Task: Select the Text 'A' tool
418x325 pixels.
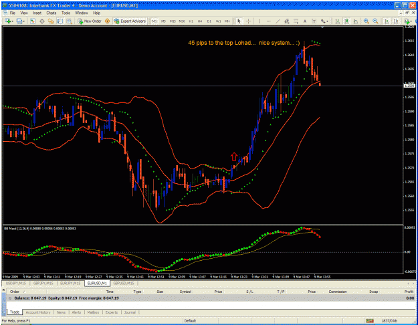Action: (x=305, y=21)
